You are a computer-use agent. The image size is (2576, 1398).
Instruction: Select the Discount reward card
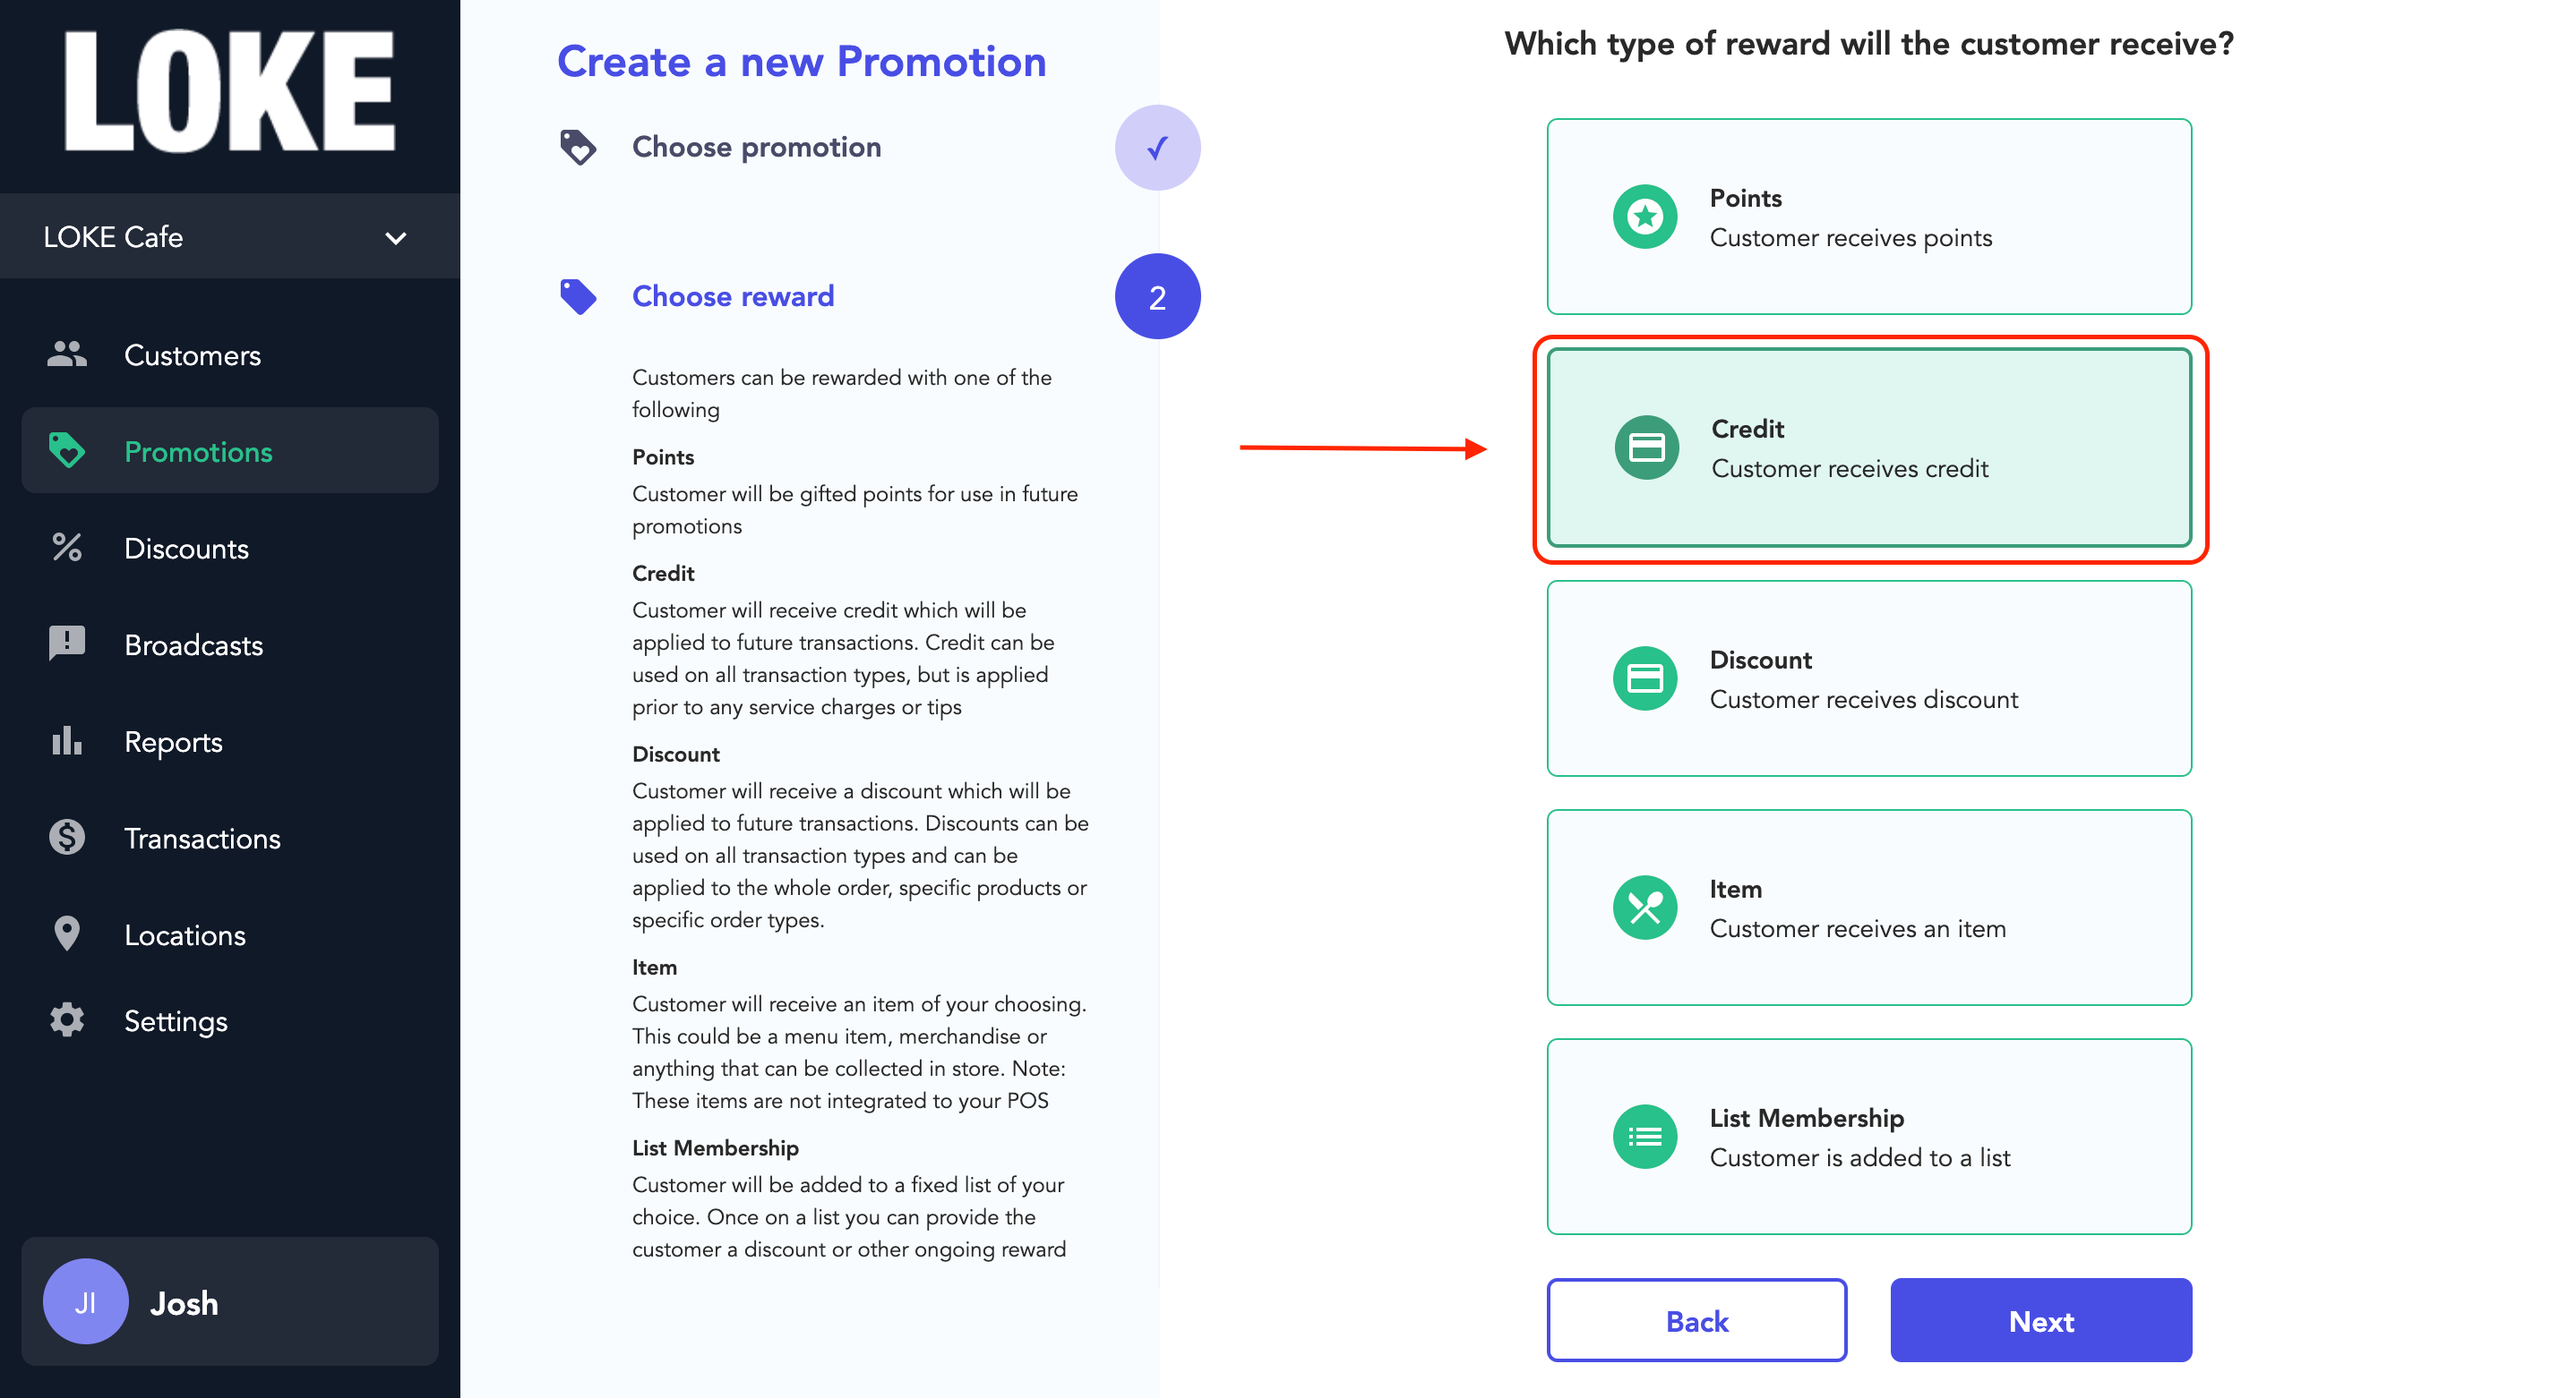tap(1869, 678)
